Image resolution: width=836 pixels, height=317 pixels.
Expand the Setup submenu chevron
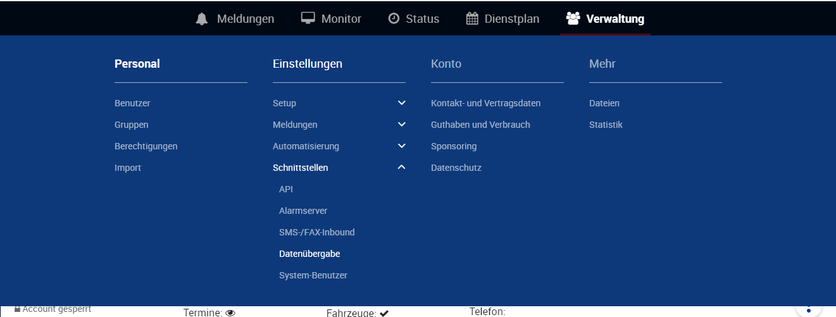(401, 103)
